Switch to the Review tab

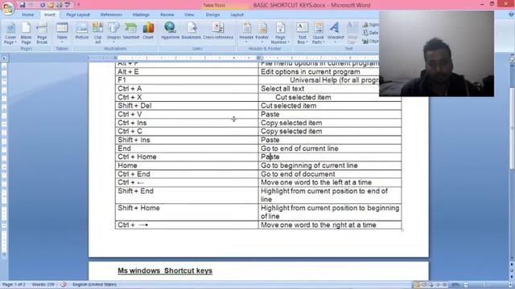point(167,14)
